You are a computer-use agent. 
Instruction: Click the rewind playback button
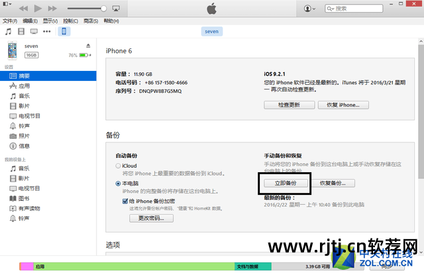(x=24, y=9)
